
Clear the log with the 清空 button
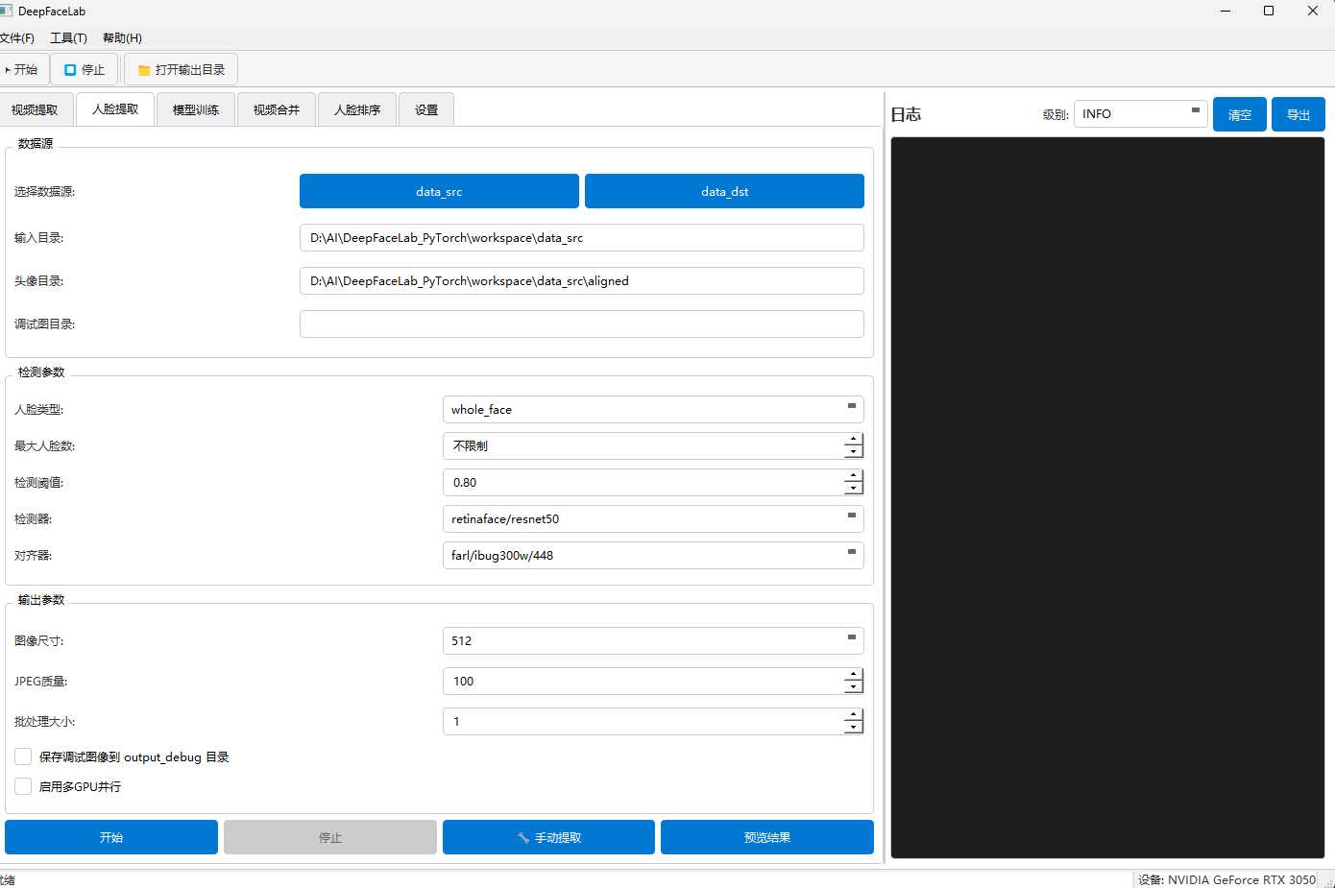click(1239, 114)
